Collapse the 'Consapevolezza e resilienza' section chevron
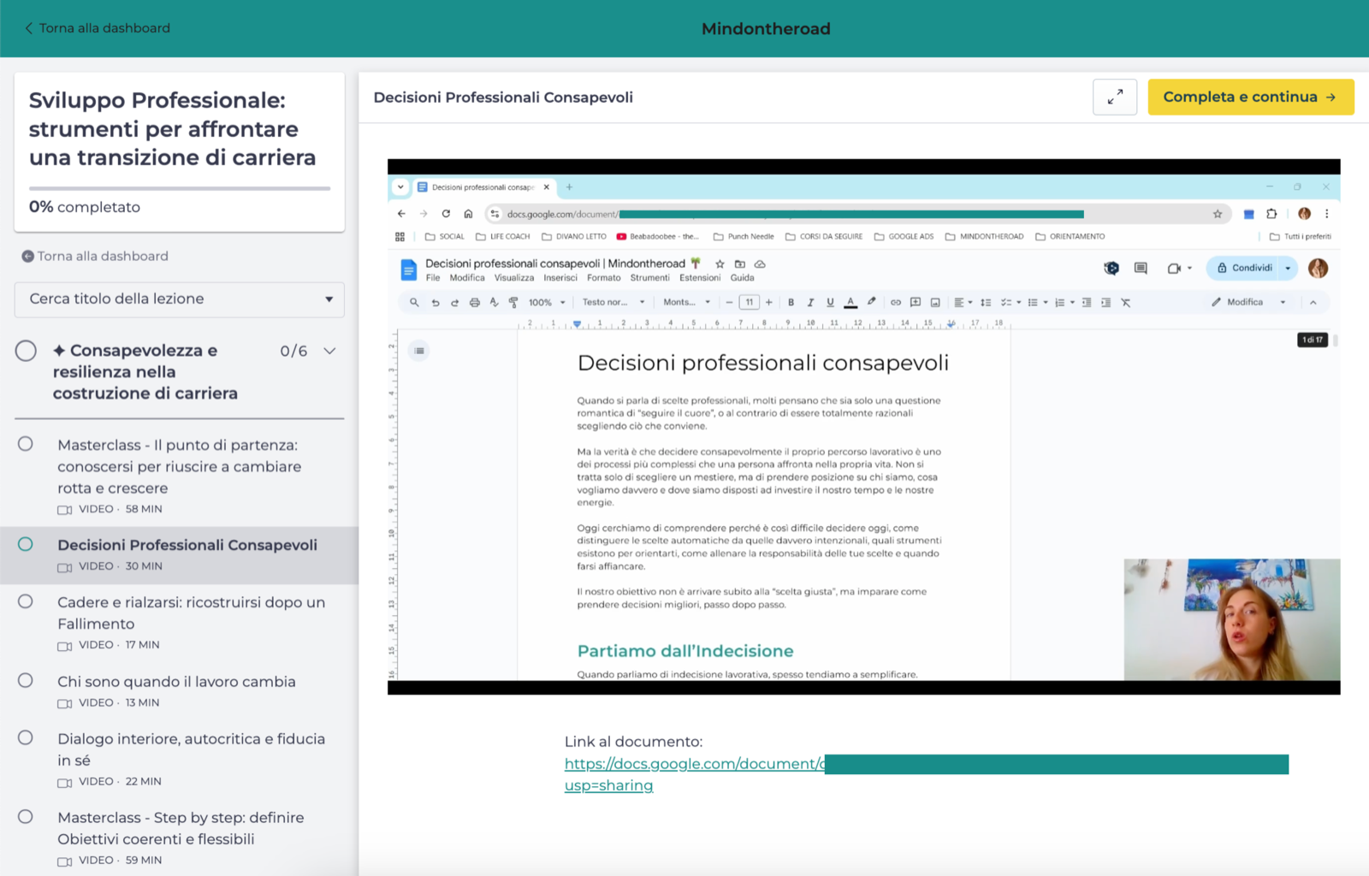The height and width of the screenshot is (876, 1369). pos(329,351)
